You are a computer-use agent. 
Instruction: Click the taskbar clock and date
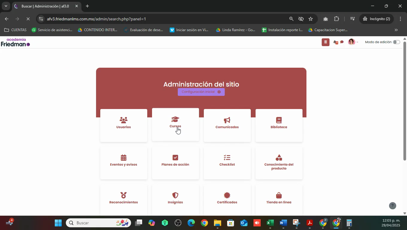click(x=391, y=223)
